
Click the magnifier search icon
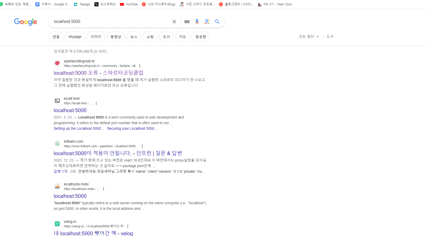[x=217, y=22]
